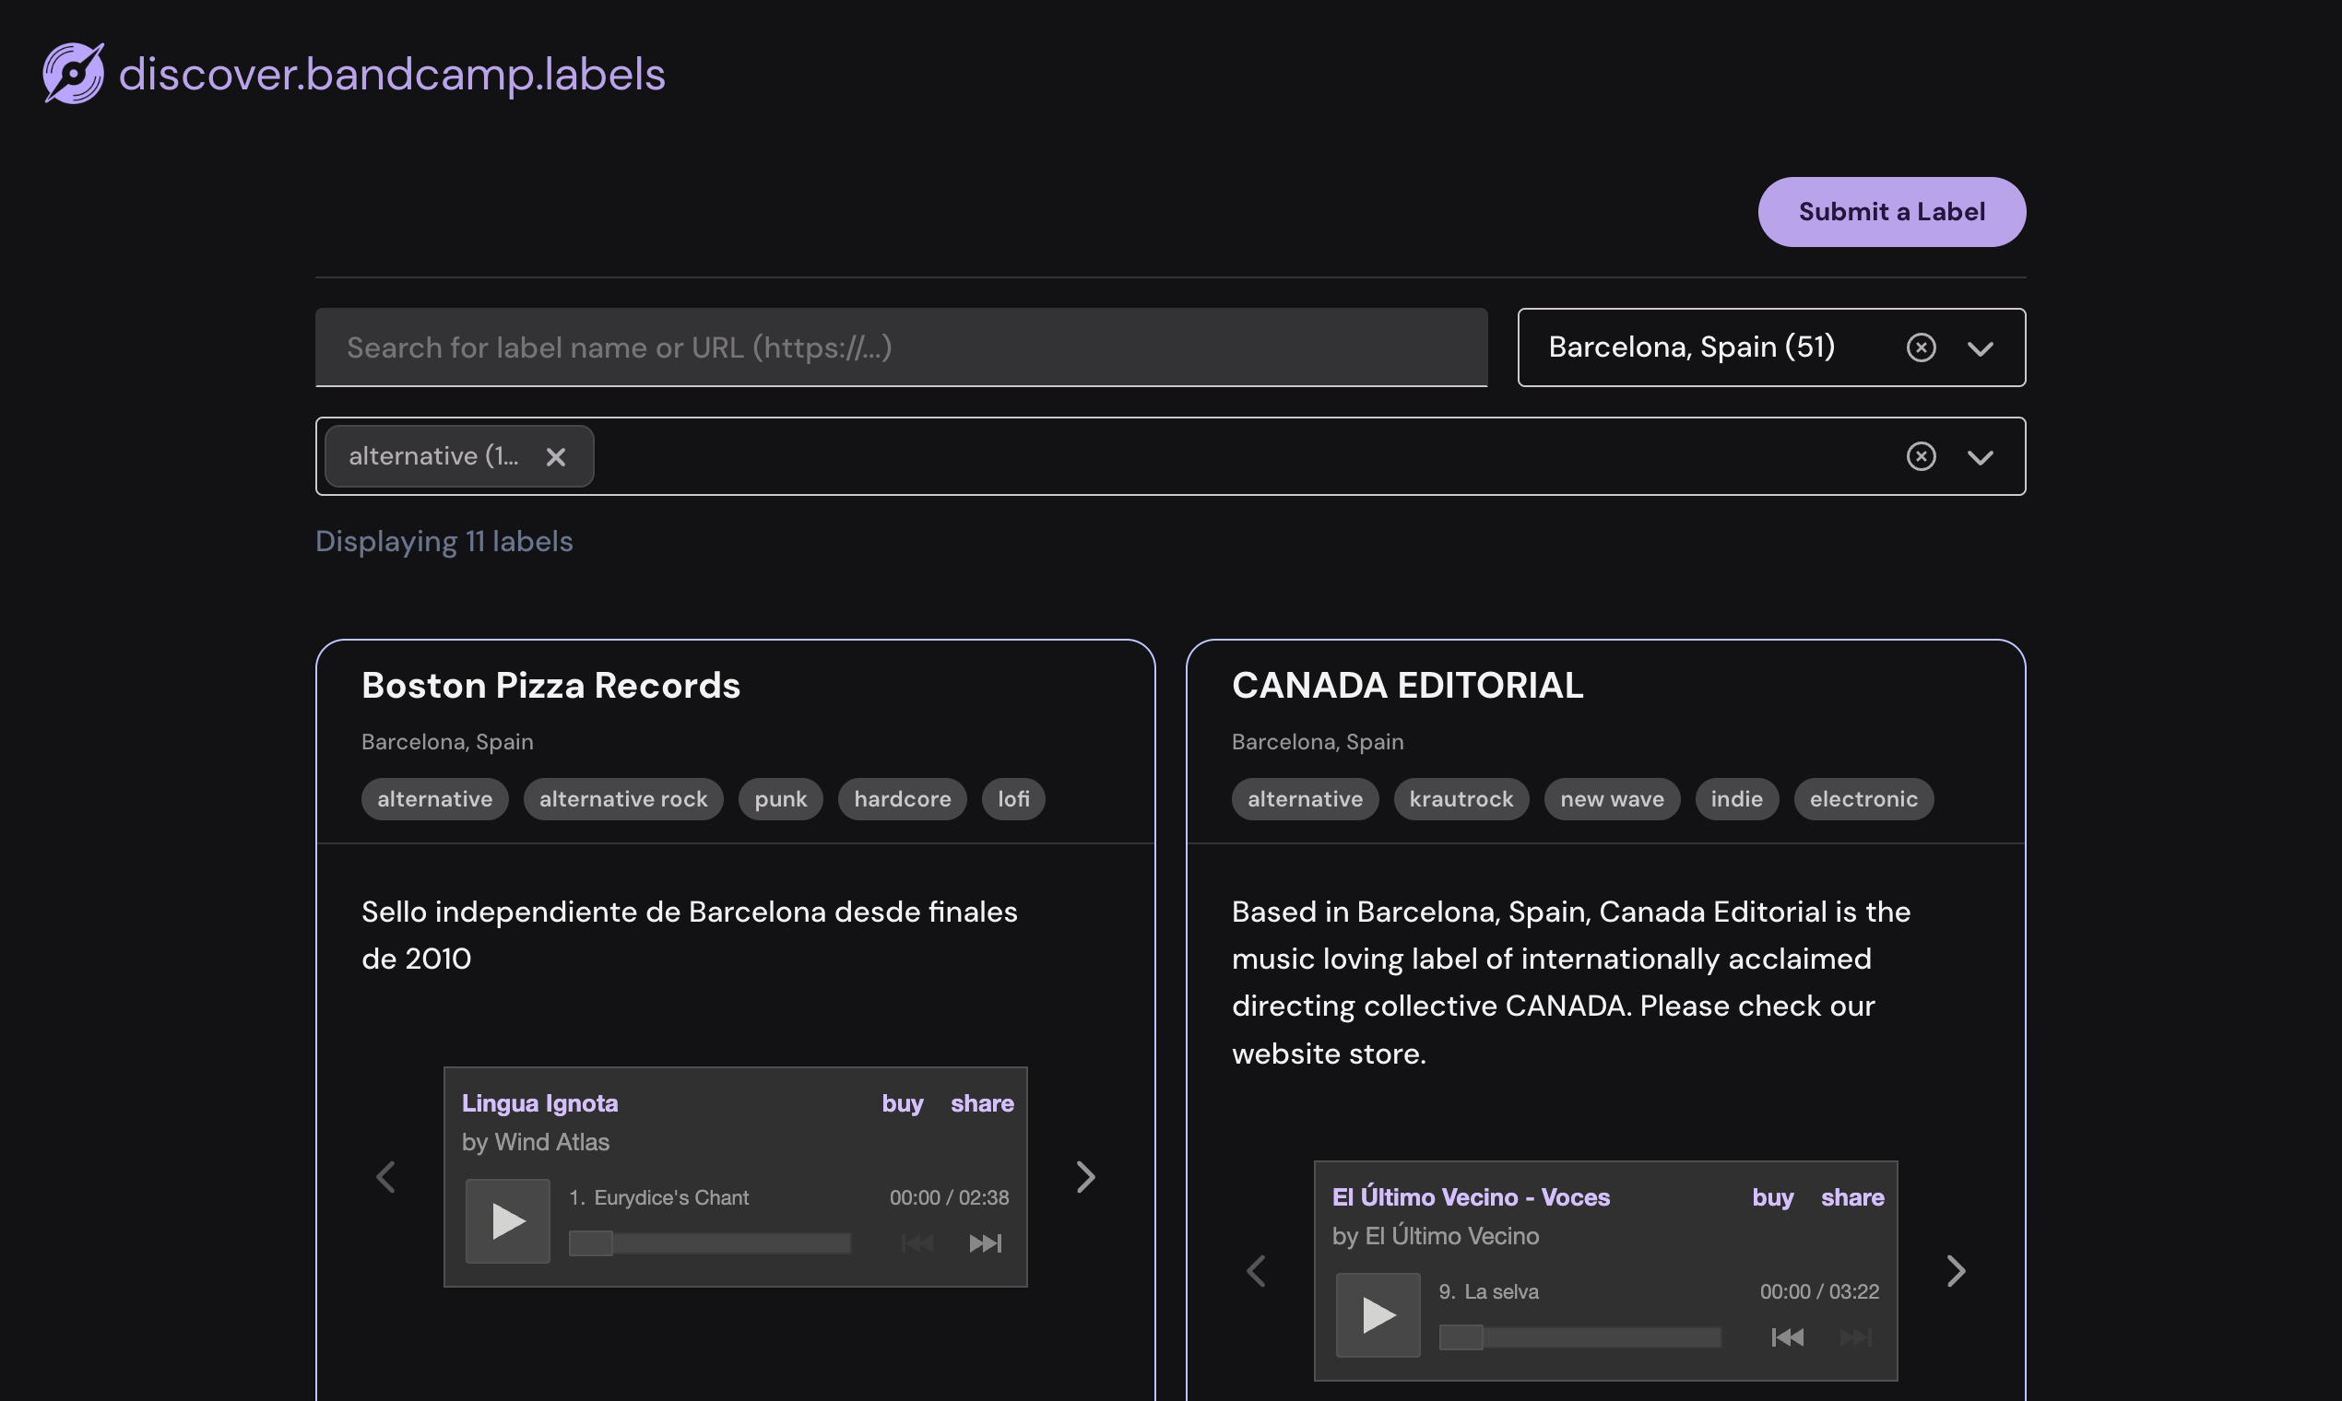This screenshot has height=1401, width=2342.
Task: Go to previous track in Voces player
Action: point(1788,1336)
